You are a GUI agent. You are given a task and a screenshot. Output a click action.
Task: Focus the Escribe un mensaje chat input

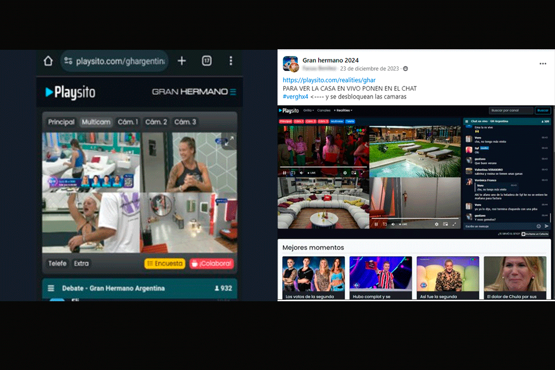(500, 226)
